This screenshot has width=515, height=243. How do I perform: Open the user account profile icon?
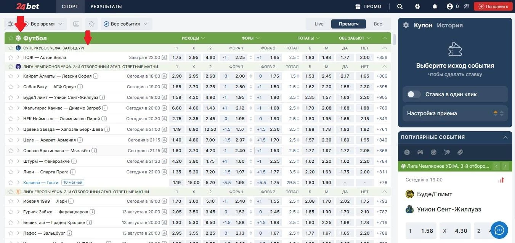[x=450, y=6]
